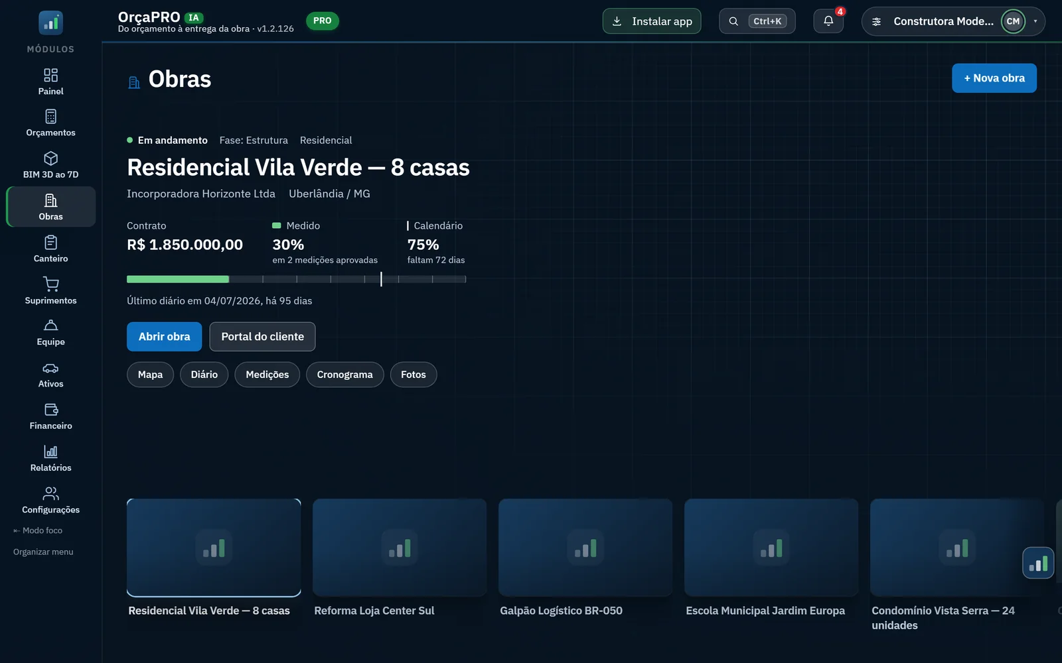Open the Canteiro module
Image resolution: width=1062 pixels, height=663 pixels.
50,249
